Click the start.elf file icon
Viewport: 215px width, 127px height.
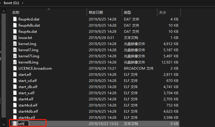(x=15, y=74)
